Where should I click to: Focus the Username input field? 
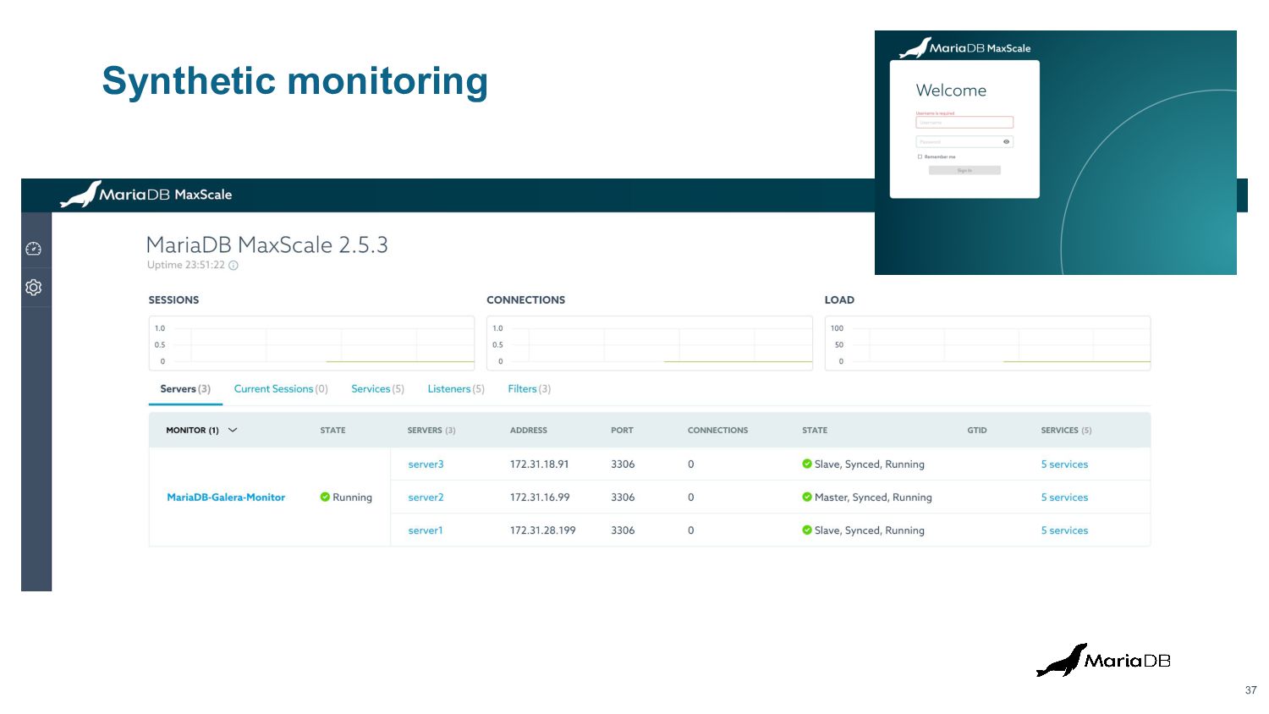pos(964,123)
